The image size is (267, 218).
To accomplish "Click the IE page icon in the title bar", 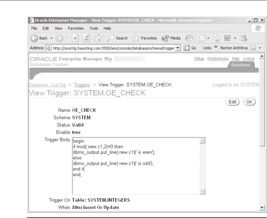I will (31, 20).
